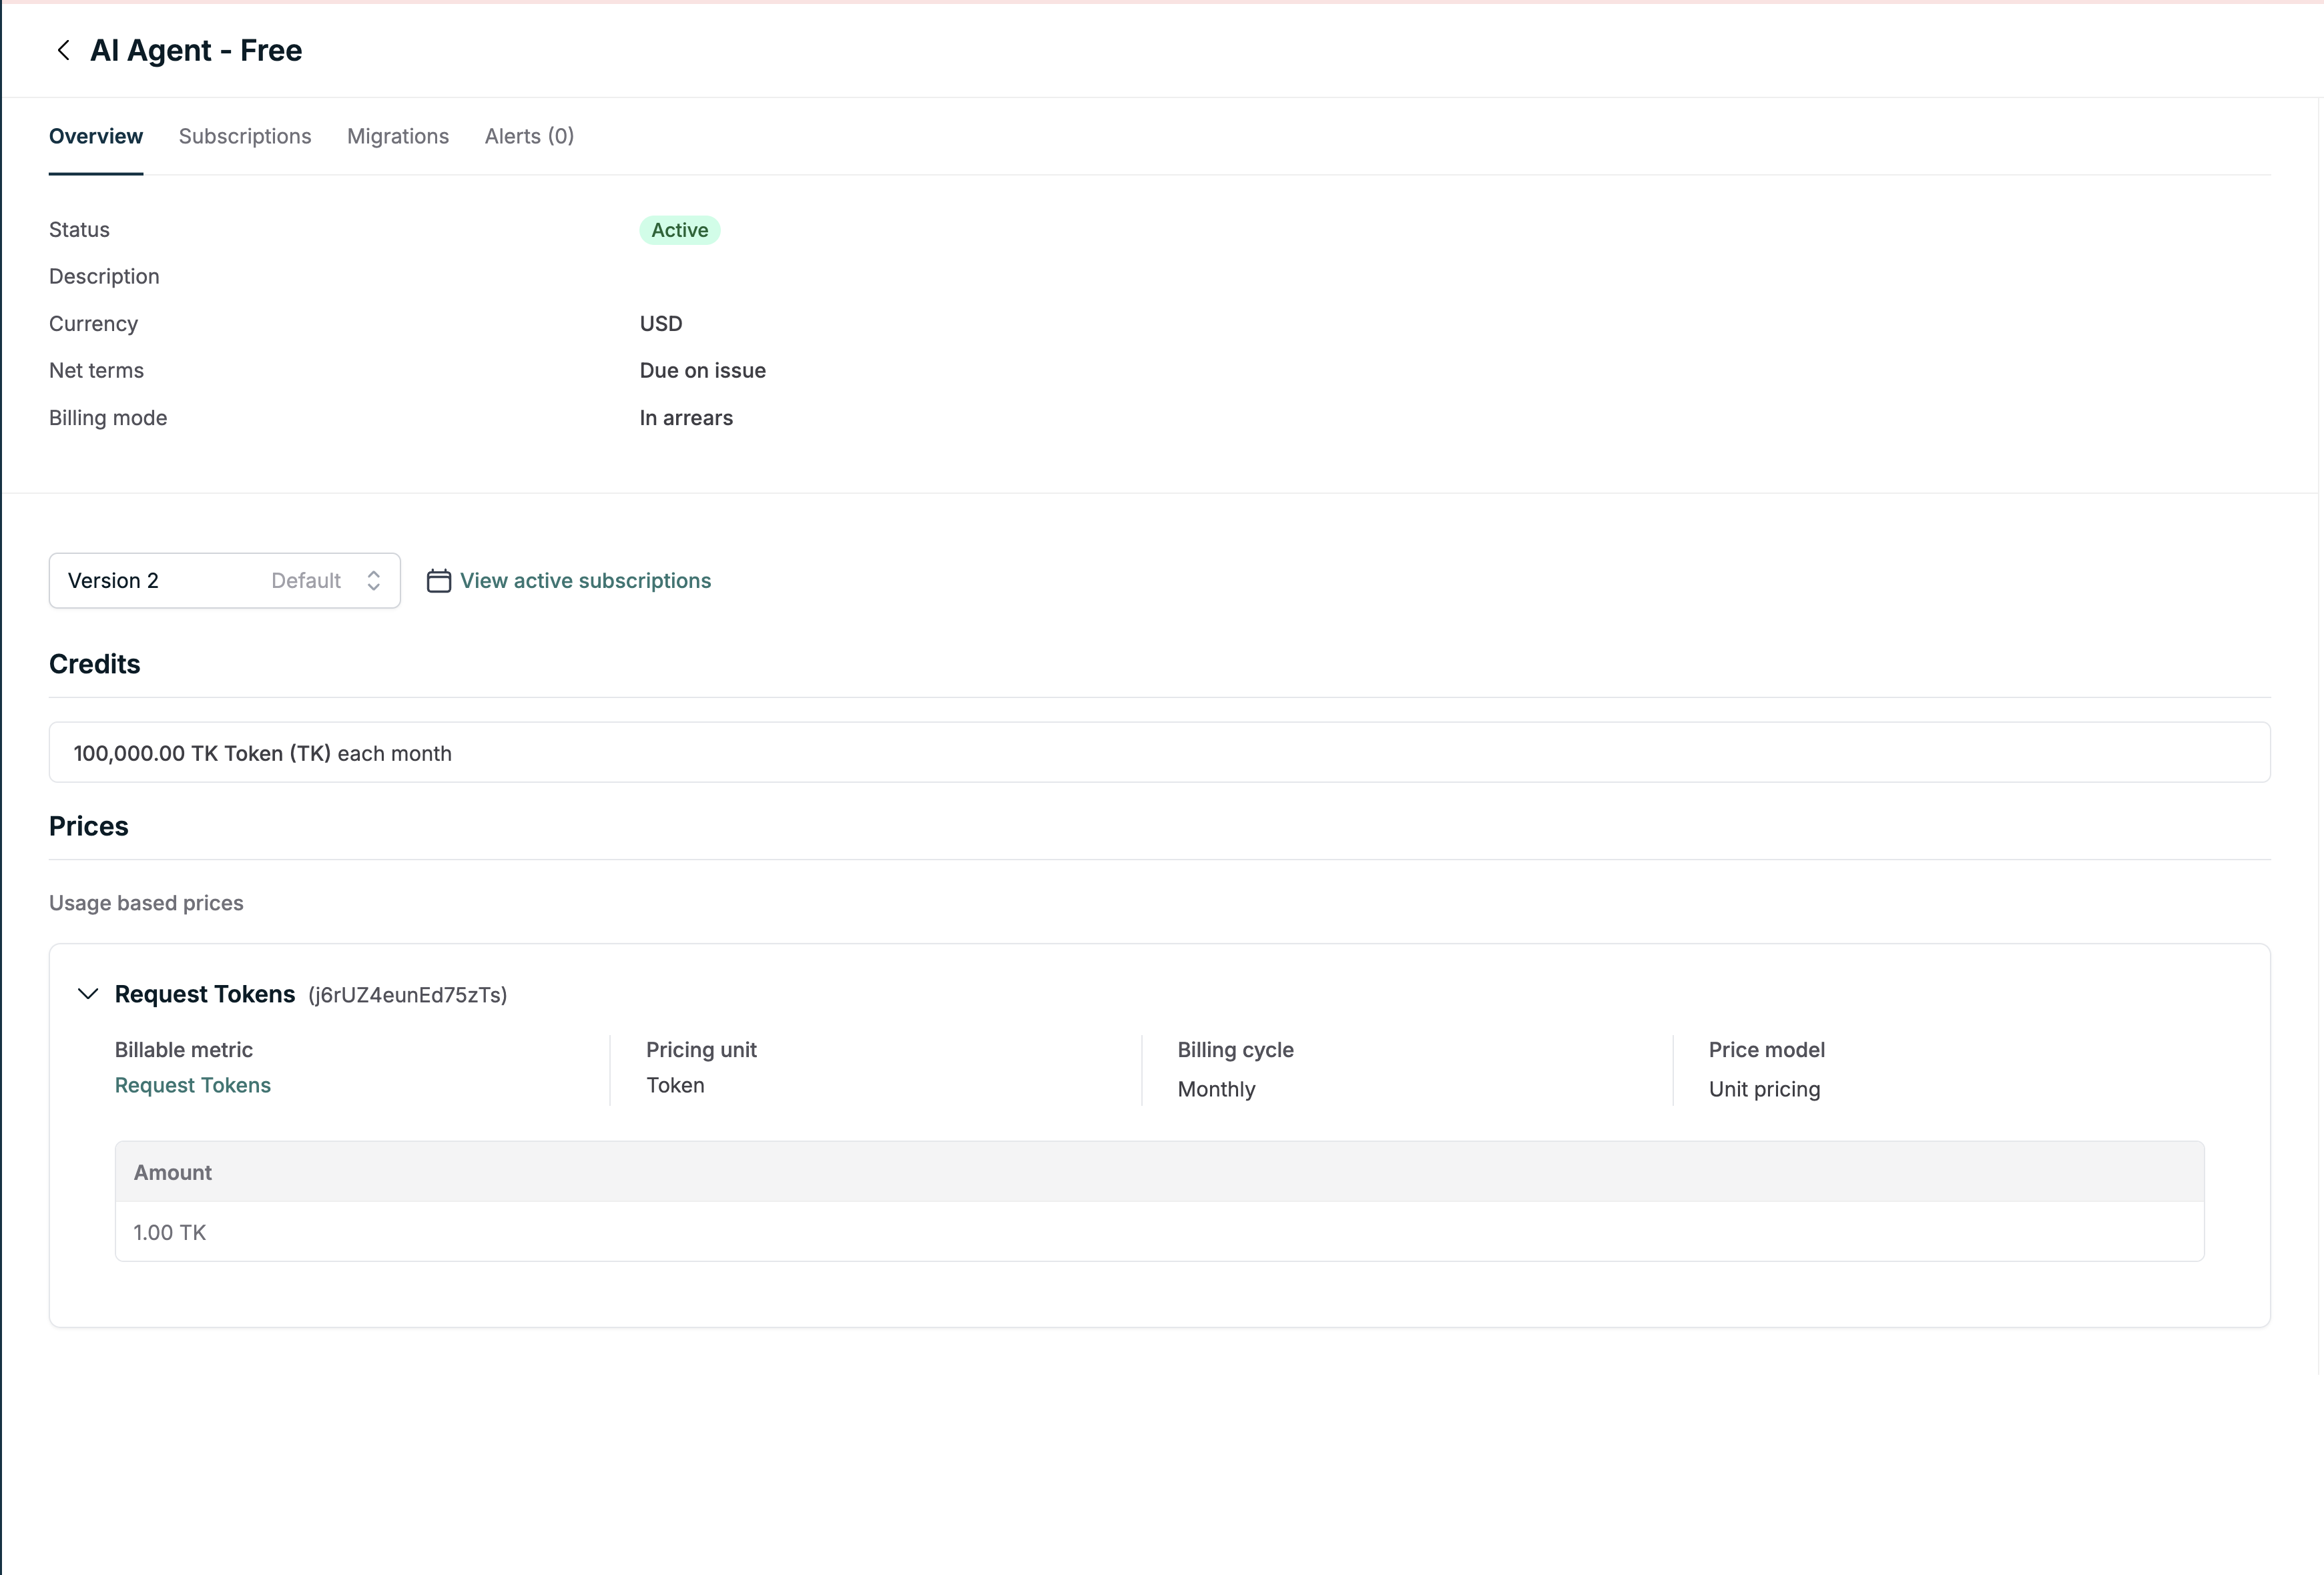Click the price ID j6rUZ4eunEd75zTs text

pyautogui.click(x=407, y=995)
